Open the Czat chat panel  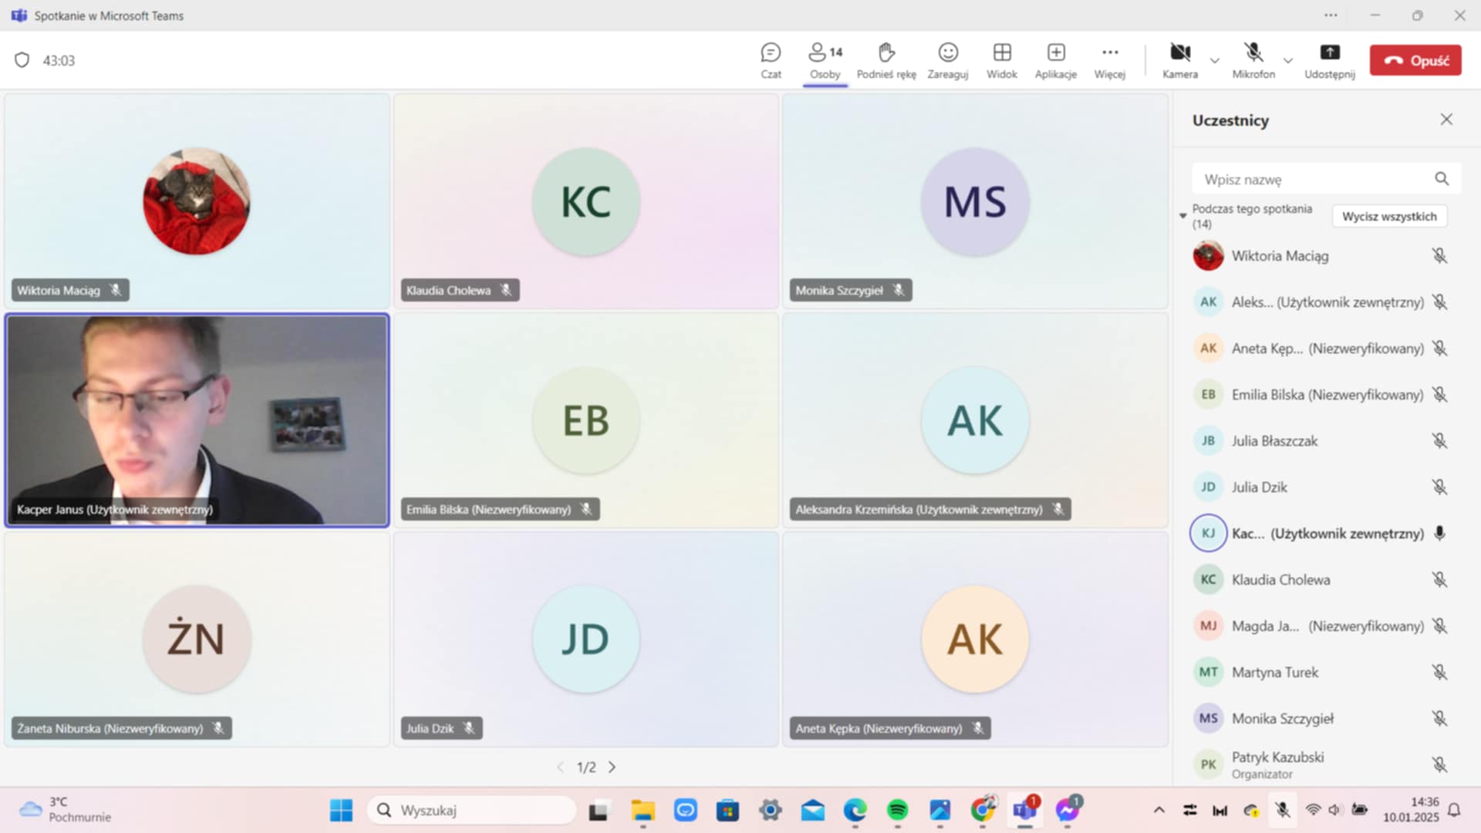[x=771, y=60]
